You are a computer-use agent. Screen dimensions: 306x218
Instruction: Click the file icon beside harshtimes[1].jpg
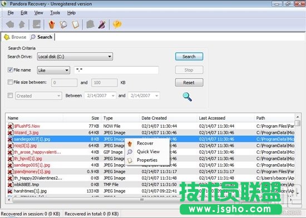(x=11, y=191)
